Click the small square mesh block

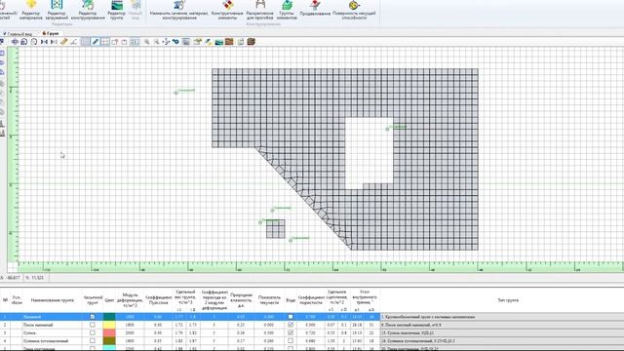[x=276, y=229]
